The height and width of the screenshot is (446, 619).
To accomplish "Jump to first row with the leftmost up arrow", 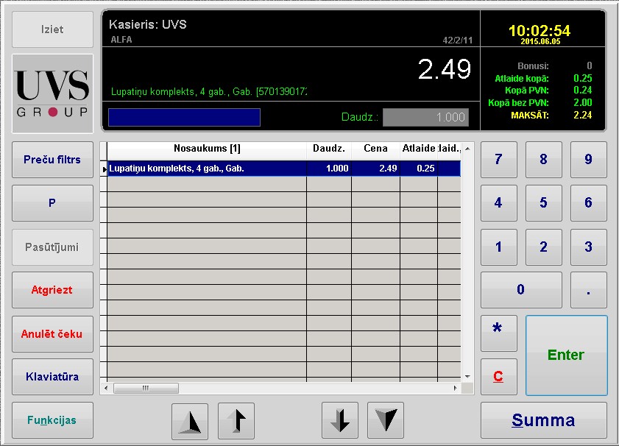I will pos(190,421).
